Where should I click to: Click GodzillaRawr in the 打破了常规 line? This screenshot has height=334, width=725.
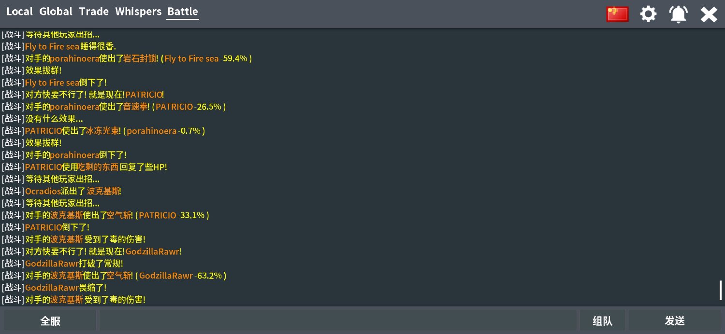point(52,264)
